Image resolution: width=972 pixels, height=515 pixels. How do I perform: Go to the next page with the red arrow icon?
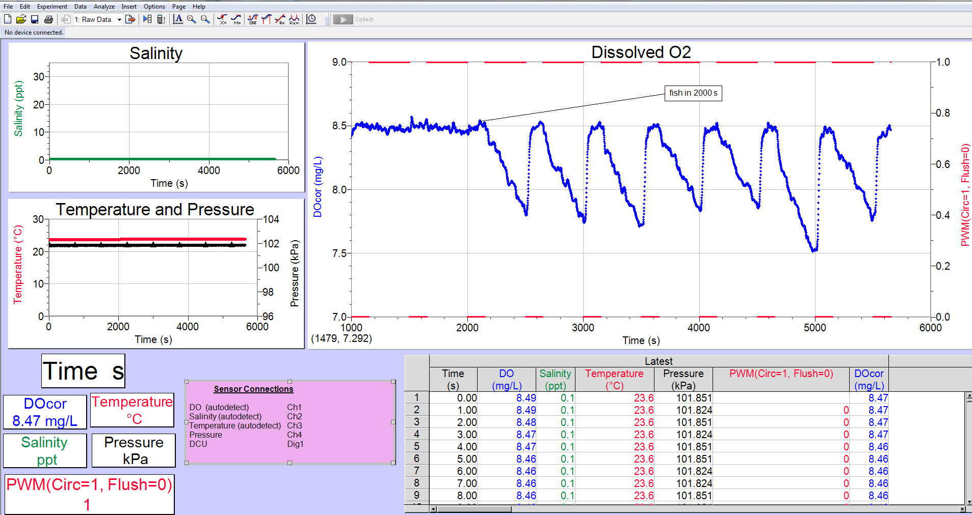[x=130, y=19]
